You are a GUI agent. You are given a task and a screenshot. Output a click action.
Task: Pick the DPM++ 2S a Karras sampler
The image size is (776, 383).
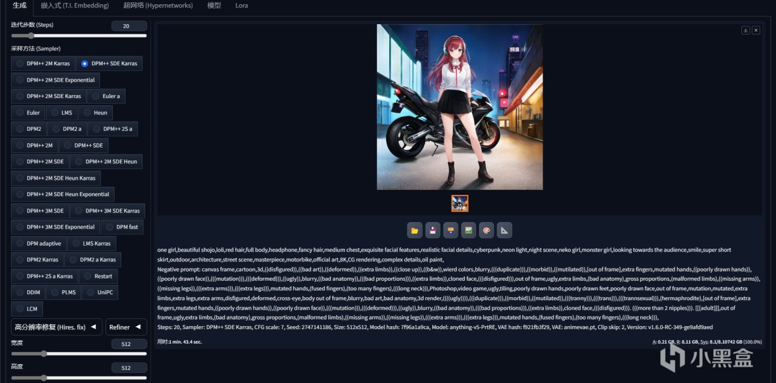pos(44,276)
